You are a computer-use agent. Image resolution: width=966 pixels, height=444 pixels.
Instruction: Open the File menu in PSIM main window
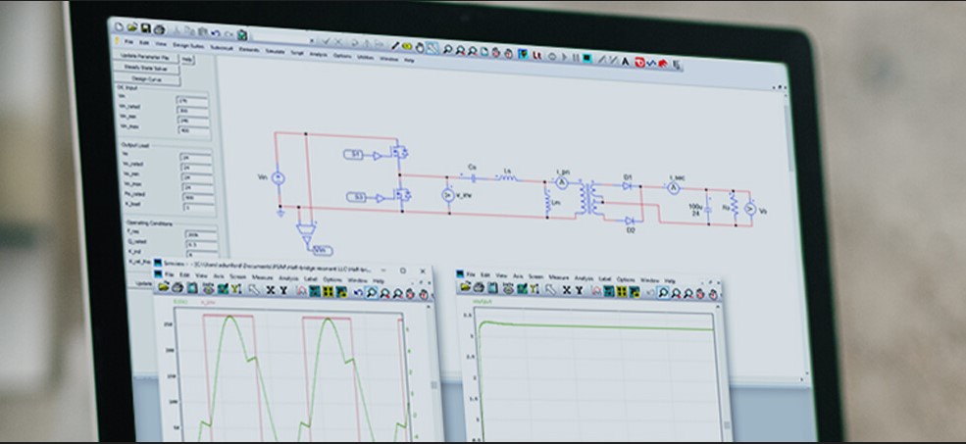[x=128, y=41]
